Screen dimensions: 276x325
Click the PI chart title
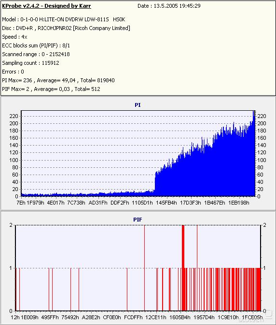pos(138,105)
